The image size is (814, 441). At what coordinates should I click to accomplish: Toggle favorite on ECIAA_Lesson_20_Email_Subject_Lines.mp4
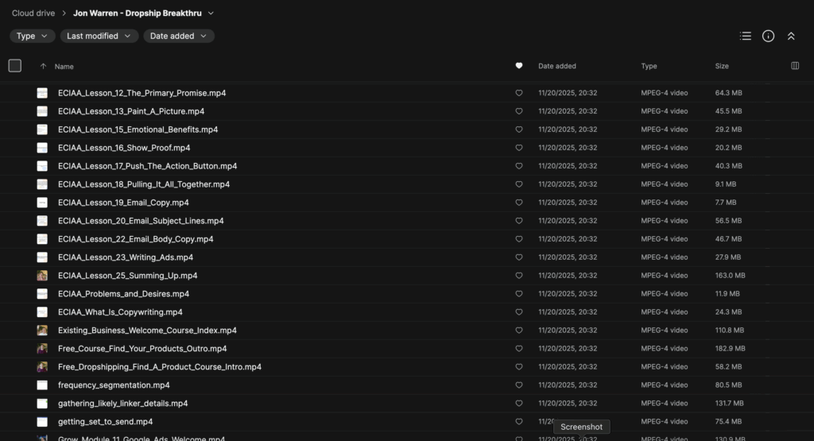(519, 221)
